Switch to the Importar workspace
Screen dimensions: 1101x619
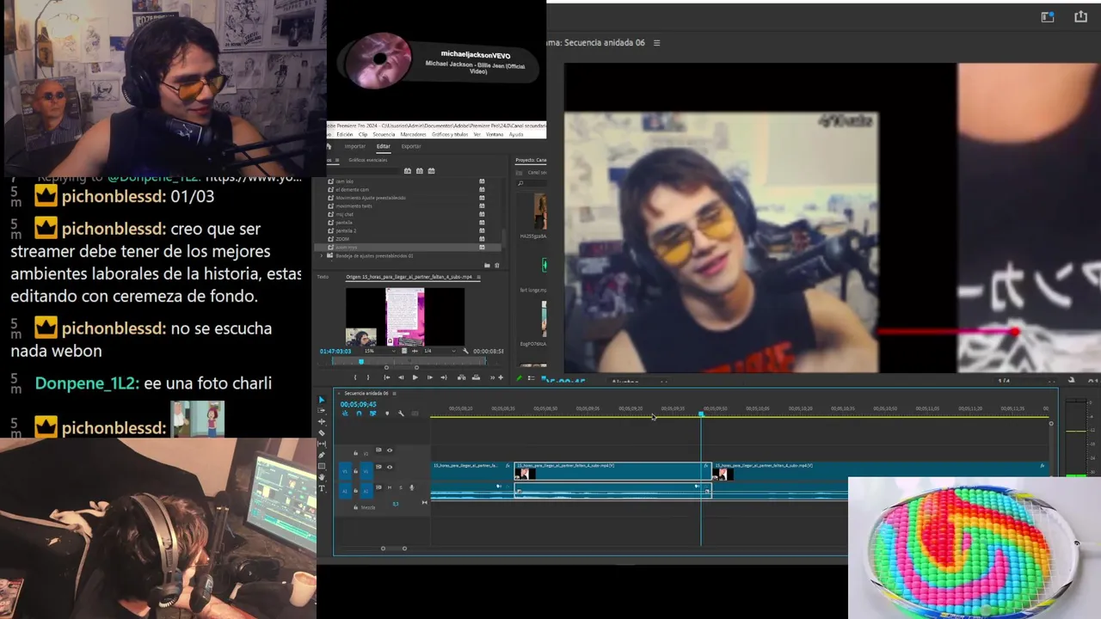coord(355,146)
